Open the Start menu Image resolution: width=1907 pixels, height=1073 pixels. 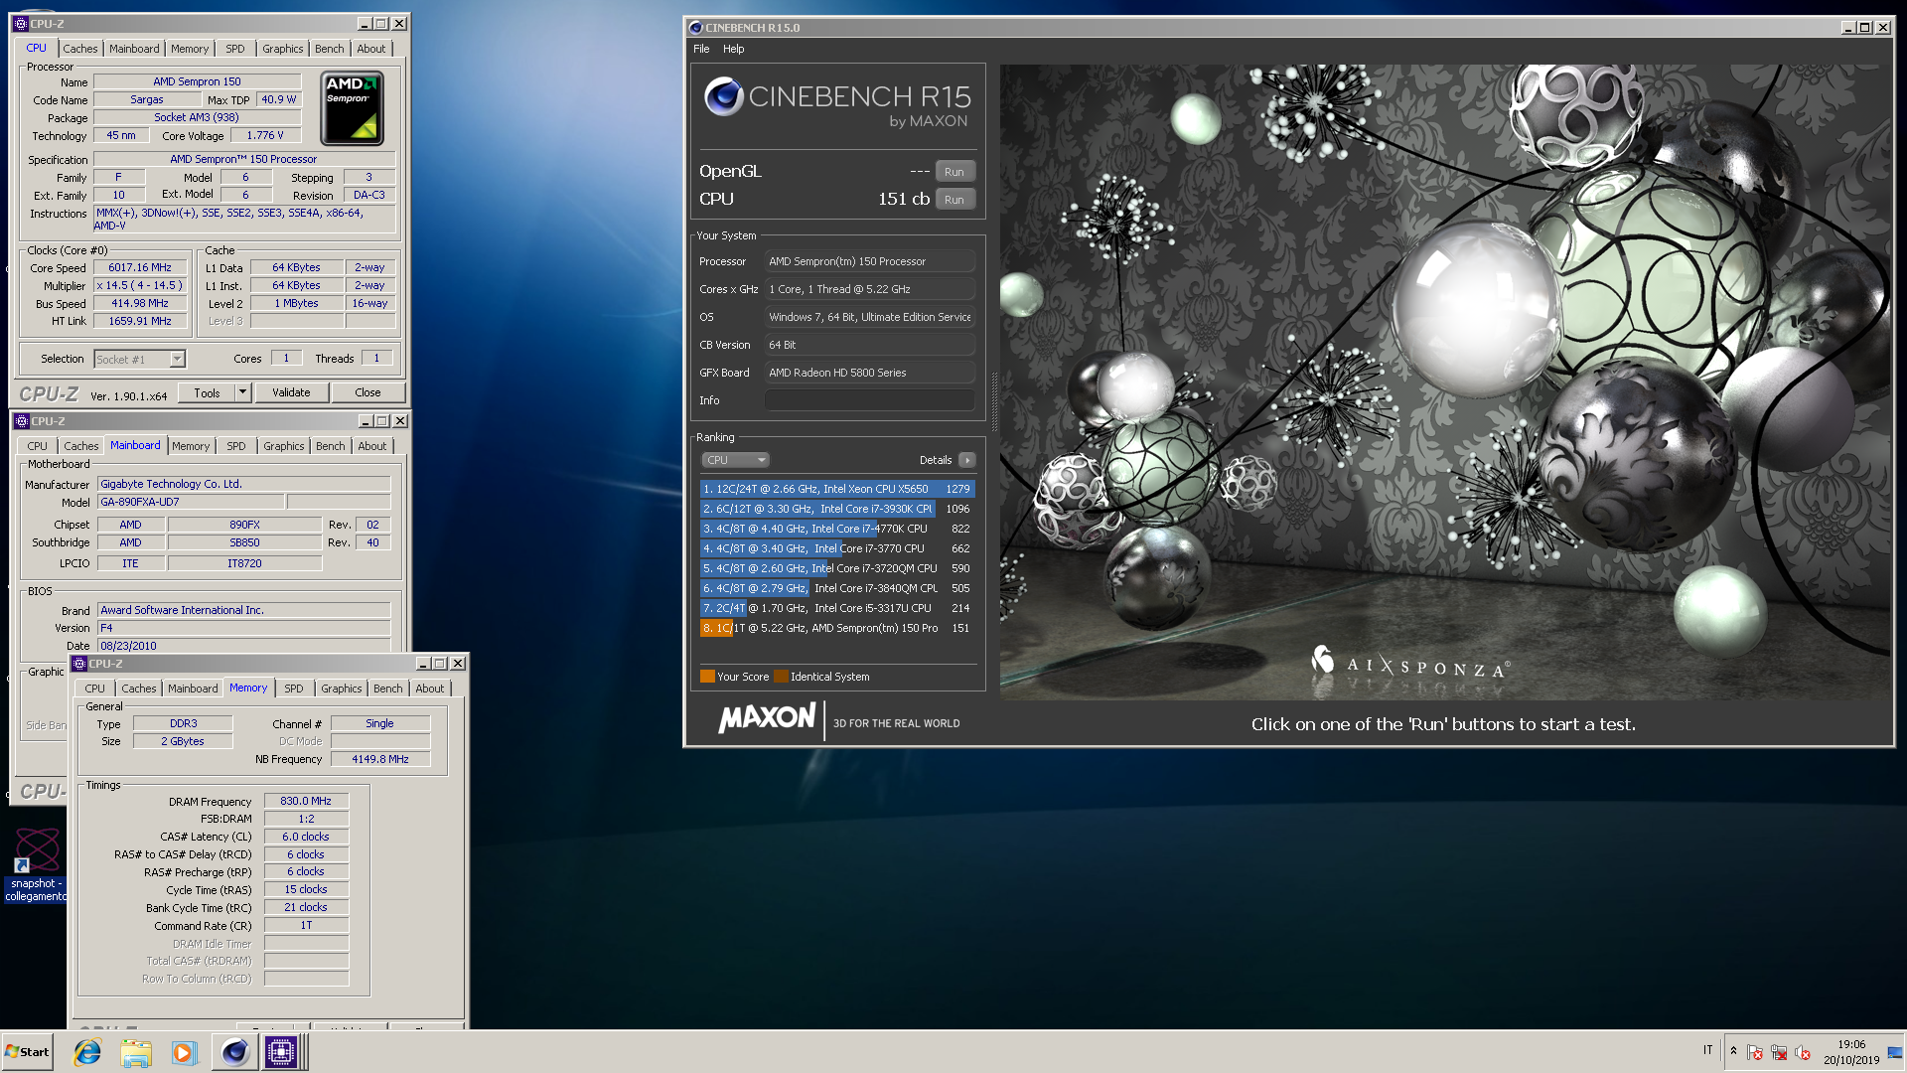click(27, 1052)
